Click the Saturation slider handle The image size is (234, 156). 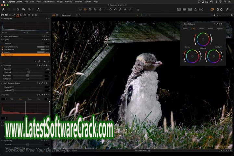tap(27, 79)
